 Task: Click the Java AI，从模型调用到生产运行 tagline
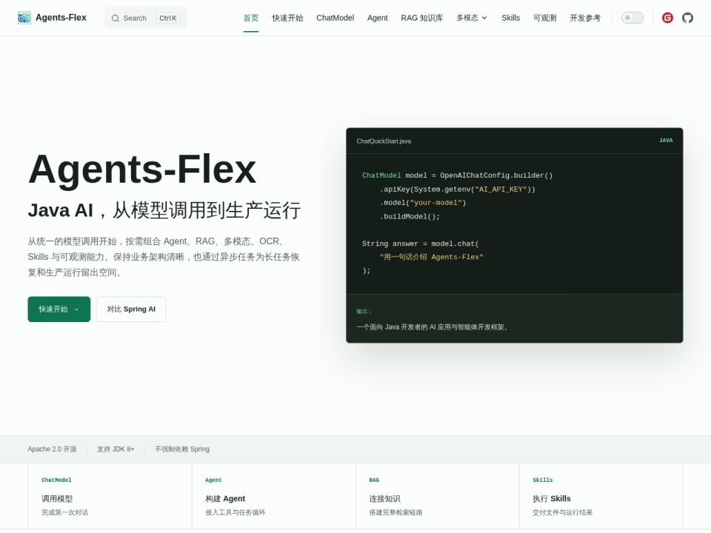click(x=164, y=210)
